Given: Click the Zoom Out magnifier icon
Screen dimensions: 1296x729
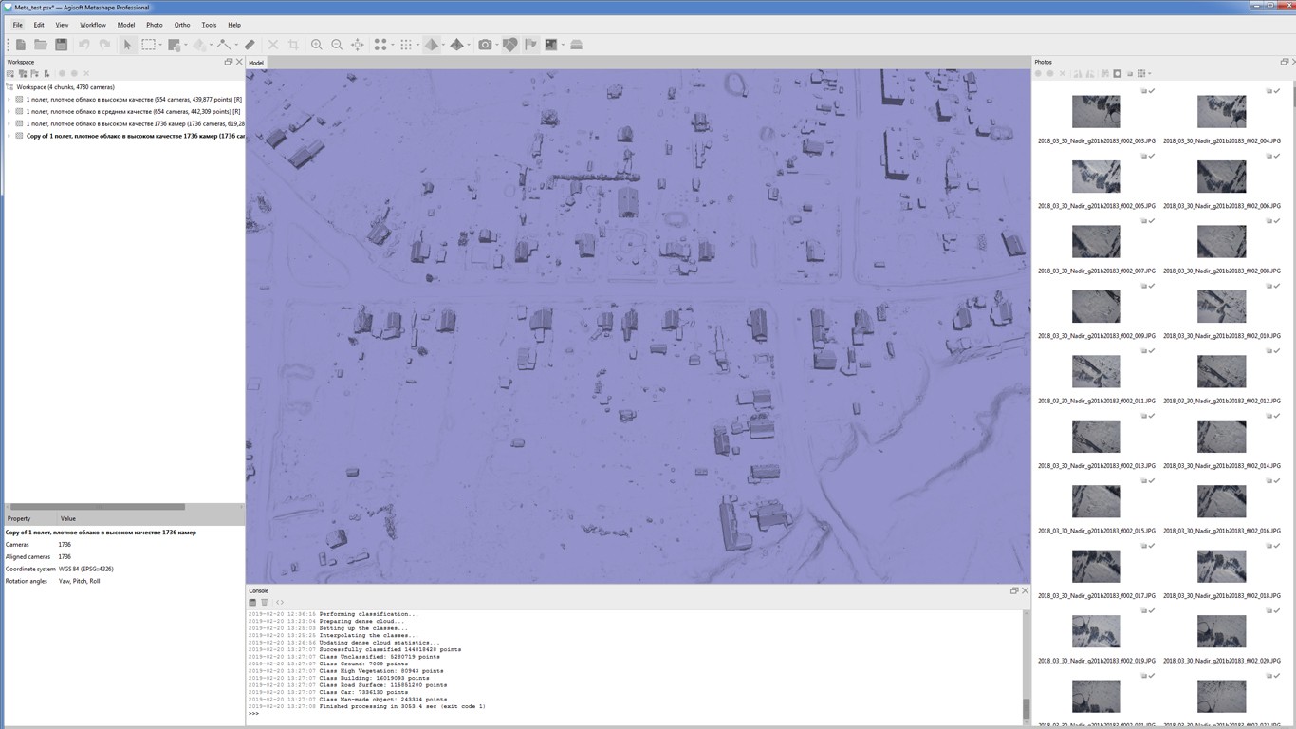Looking at the screenshot, I should [337, 45].
